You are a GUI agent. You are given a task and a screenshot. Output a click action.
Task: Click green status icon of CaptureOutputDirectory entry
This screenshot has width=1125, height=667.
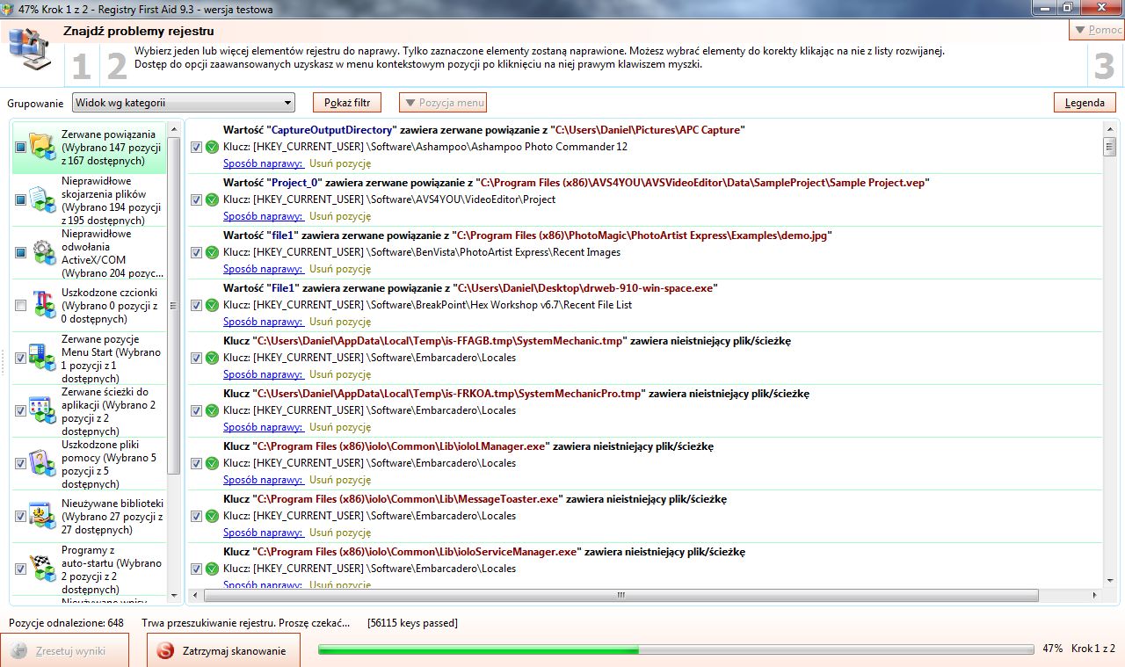pyautogui.click(x=212, y=147)
